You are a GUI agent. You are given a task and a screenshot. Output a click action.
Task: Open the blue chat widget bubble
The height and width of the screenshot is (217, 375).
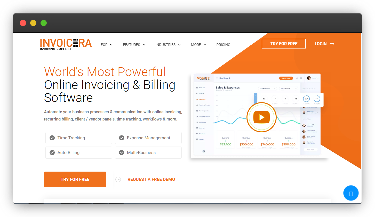pyautogui.click(x=351, y=193)
